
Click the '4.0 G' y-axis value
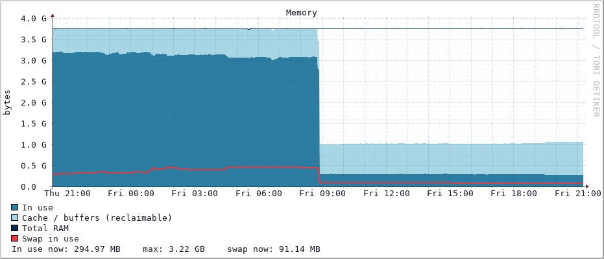pos(32,18)
